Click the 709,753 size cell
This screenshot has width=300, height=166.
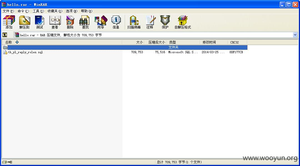[x=137, y=52]
